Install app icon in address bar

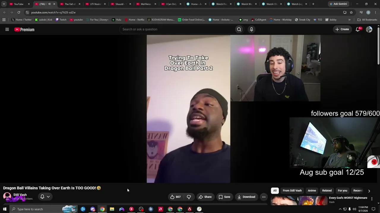pyautogui.click(x=345, y=12)
